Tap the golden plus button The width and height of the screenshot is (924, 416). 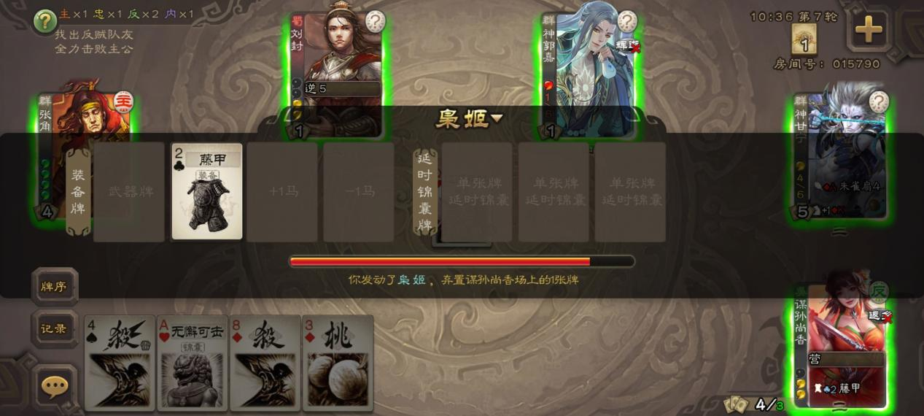click(868, 30)
